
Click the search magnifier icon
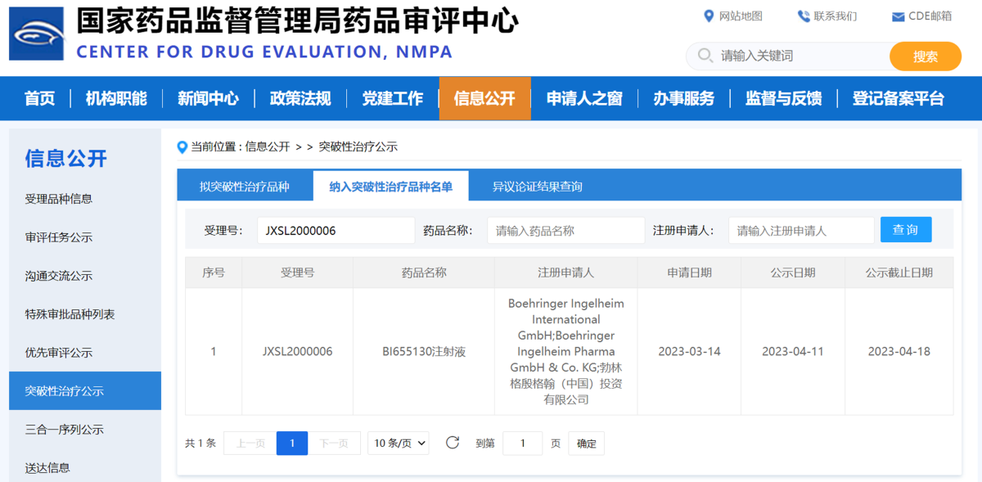(x=705, y=56)
